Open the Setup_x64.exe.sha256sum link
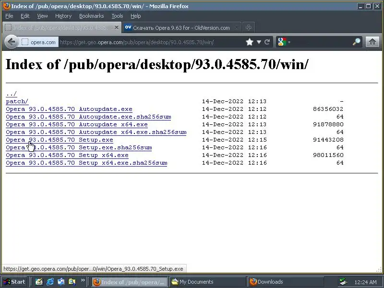This screenshot has height=288, width=384. [86, 163]
